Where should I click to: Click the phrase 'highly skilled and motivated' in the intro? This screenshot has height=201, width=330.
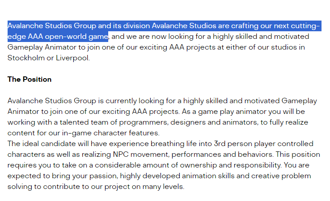261,37
